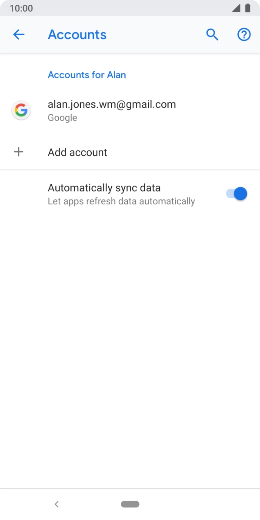Open the alan.jones.wm@gmail.com account

pos(130,110)
